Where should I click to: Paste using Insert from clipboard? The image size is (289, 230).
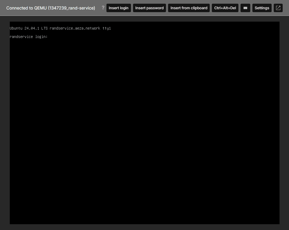[x=189, y=8]
